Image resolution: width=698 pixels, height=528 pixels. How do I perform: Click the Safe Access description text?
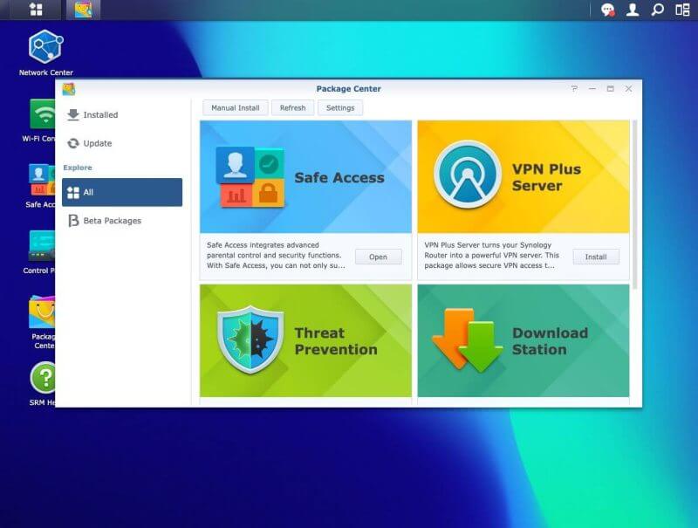[x=276, y=255]
